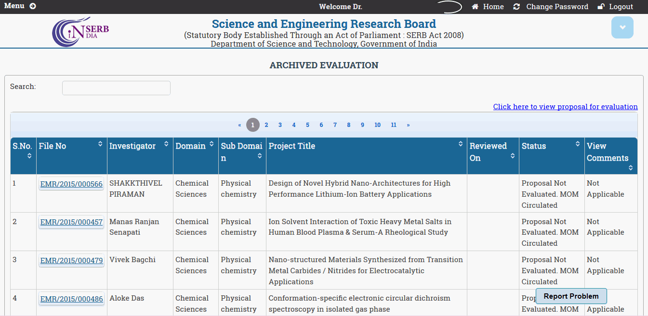Open file EMR/2015/000479
Viewport: 648px width, 316px height.
click(71, 261)
